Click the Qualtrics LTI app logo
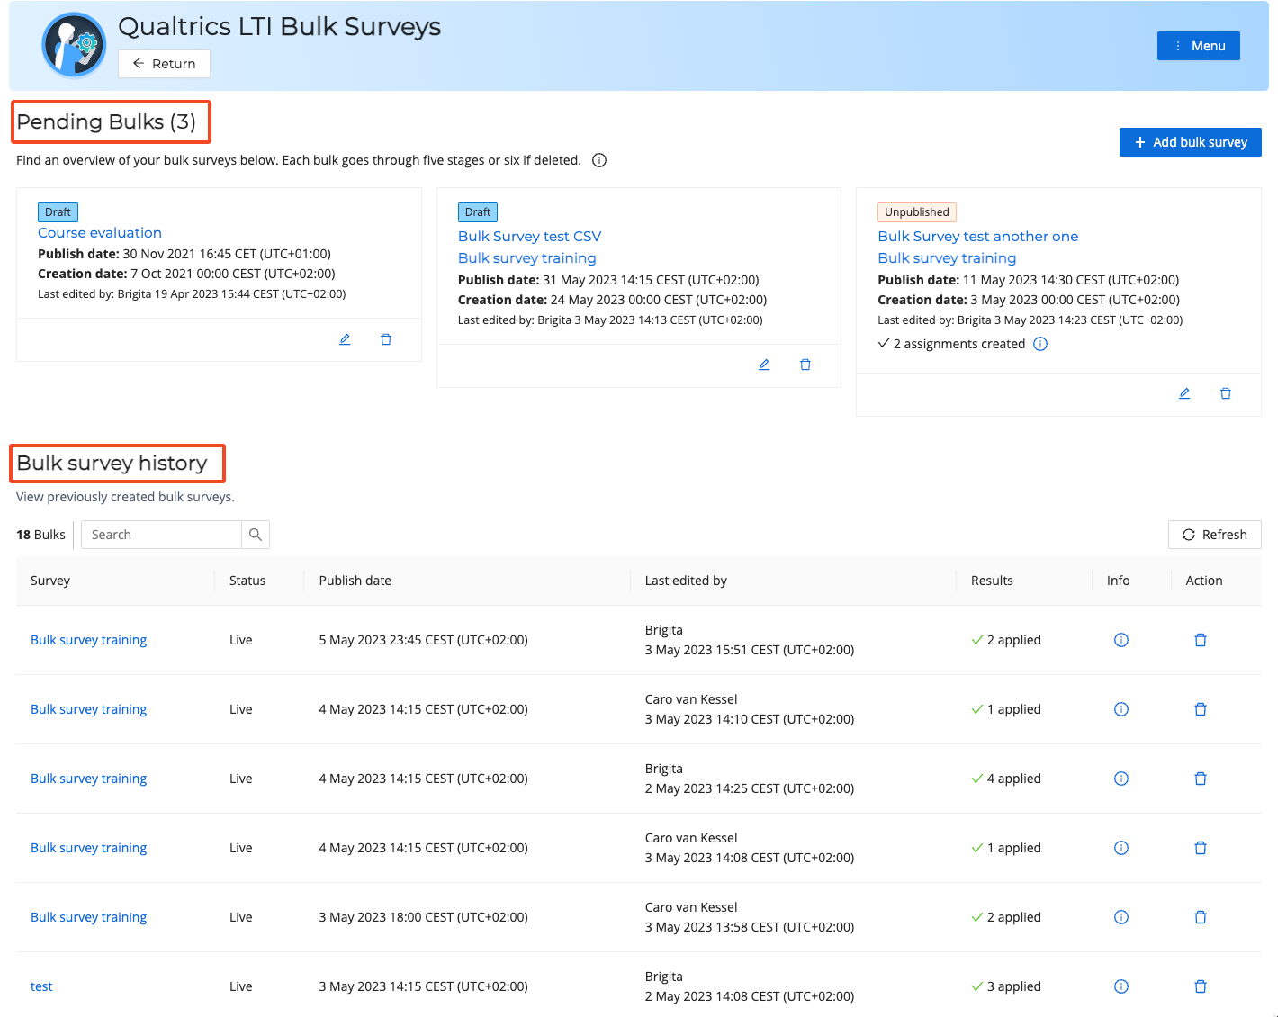 pos(74,45)
